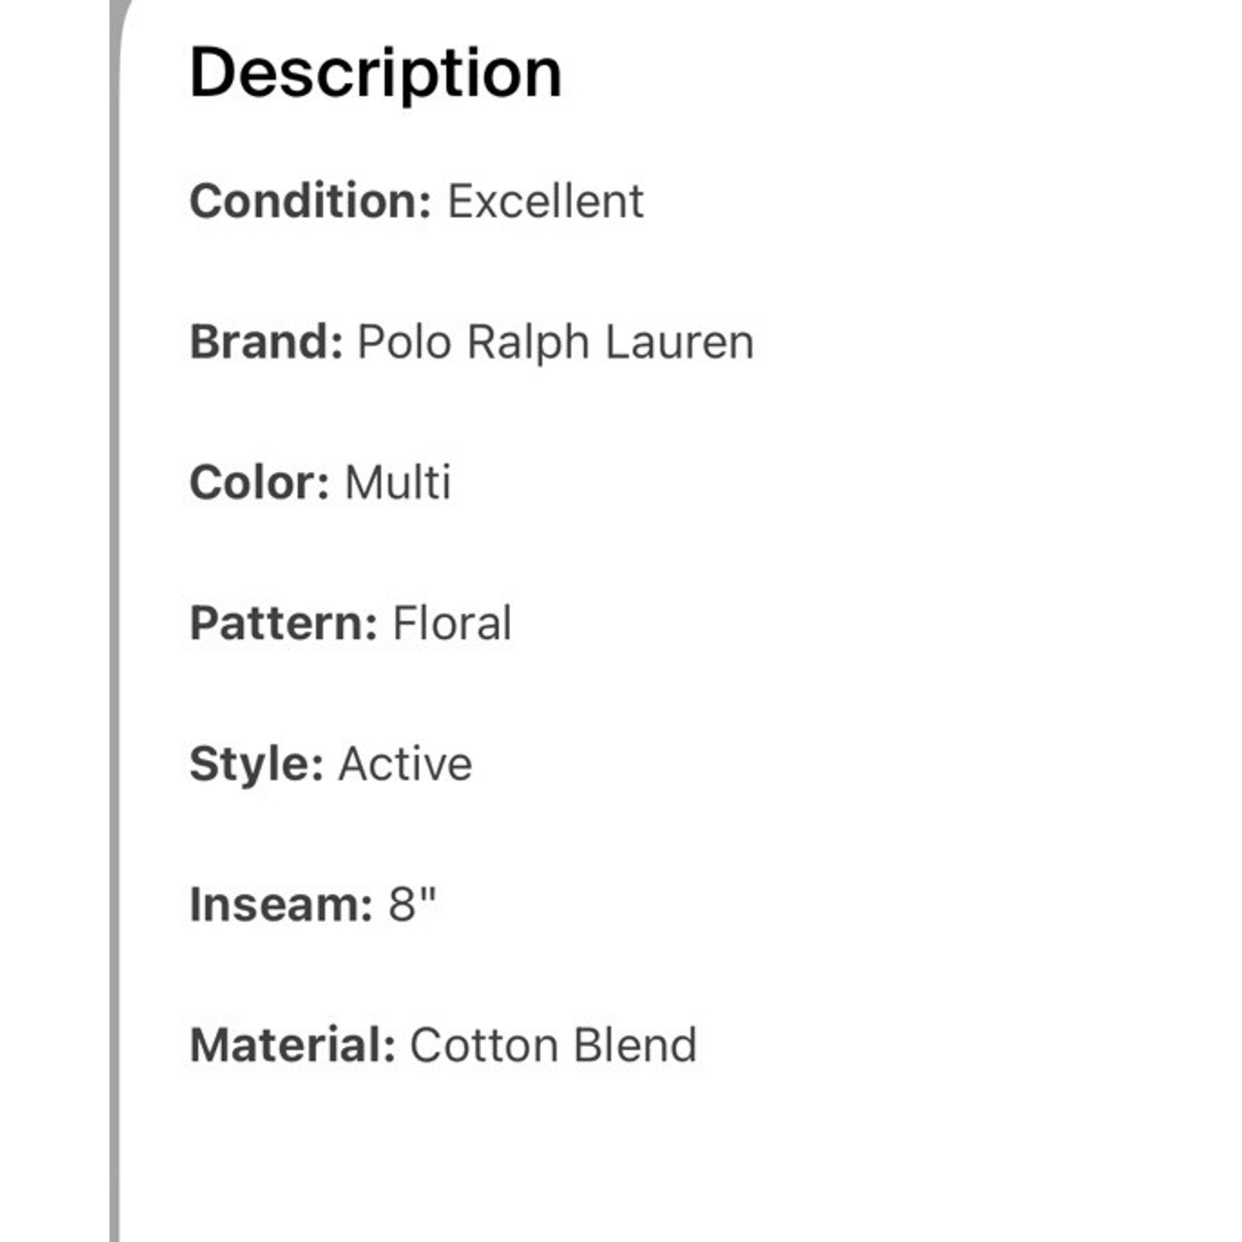Select the Color label
The height and width of the screenshot is (1242, 1242).
coord(260,482)
